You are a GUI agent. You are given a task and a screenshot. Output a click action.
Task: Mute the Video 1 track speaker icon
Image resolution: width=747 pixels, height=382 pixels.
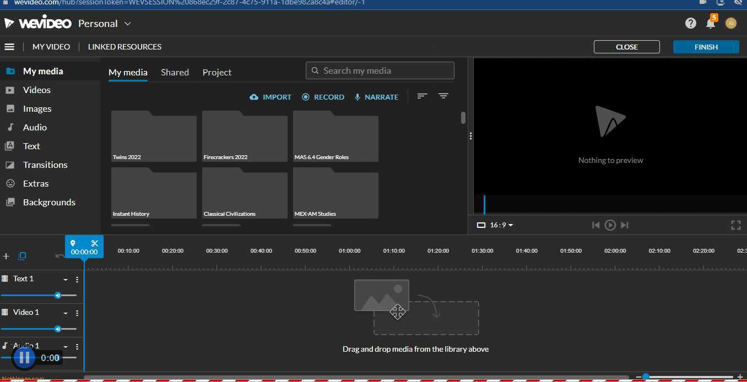point(58,329)
